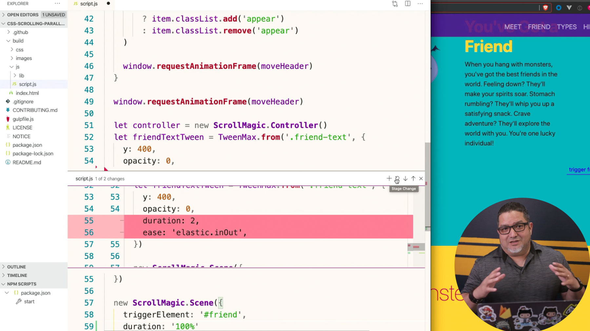
Task: Collapse the build folder
Action: (x=18, y=41)
